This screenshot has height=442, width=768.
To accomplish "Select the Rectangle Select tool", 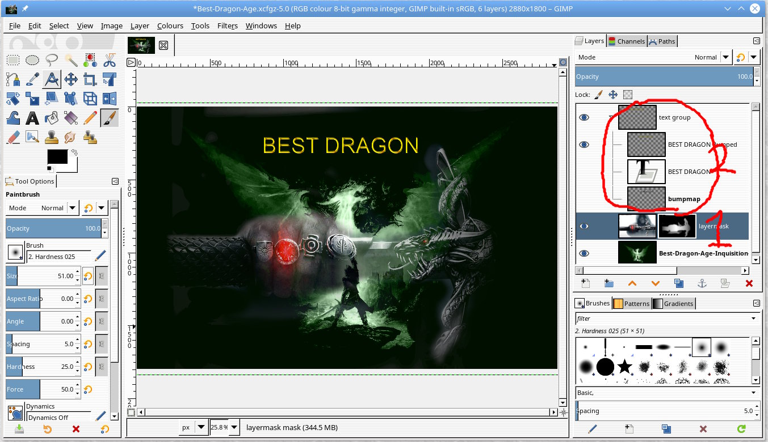I will coord(13,59).
